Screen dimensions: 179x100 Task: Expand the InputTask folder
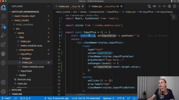coord(26,71)
